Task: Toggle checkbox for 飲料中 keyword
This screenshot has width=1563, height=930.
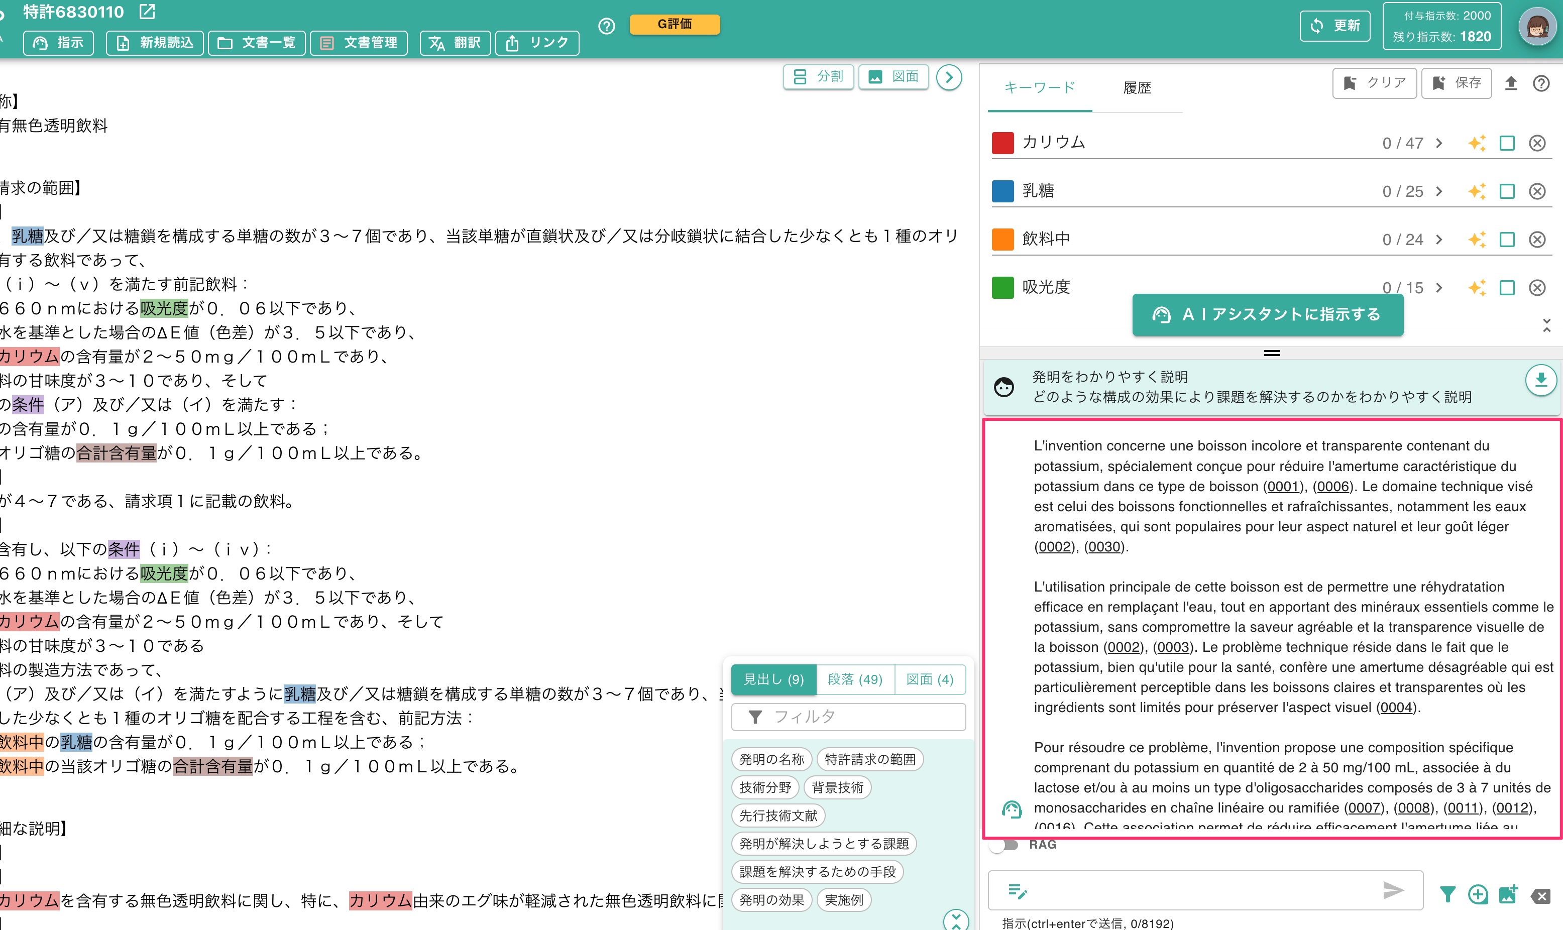Action: 1507,240
